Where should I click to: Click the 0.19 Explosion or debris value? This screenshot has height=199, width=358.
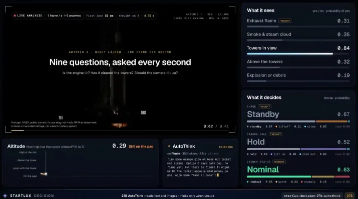click(x=343, y=75)
